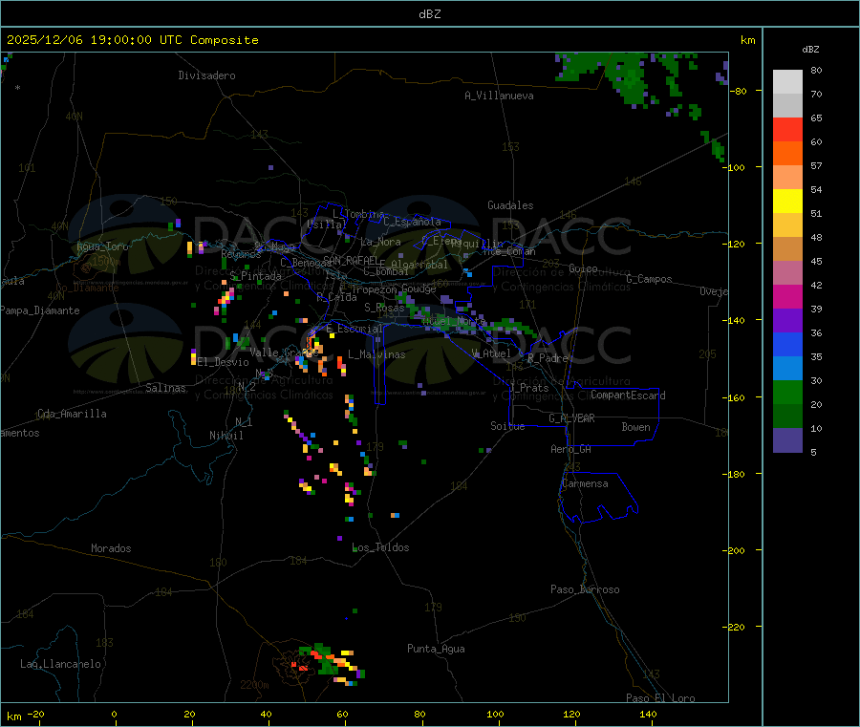Click the '60' tick on the horizontal axis

(x=342, y=714)
